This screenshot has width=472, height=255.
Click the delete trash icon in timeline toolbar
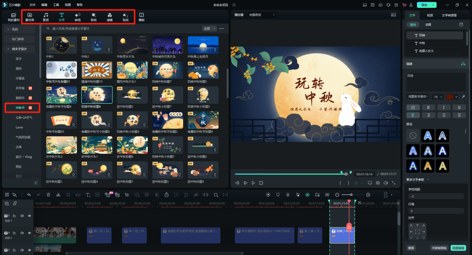[x=48, y=195]
